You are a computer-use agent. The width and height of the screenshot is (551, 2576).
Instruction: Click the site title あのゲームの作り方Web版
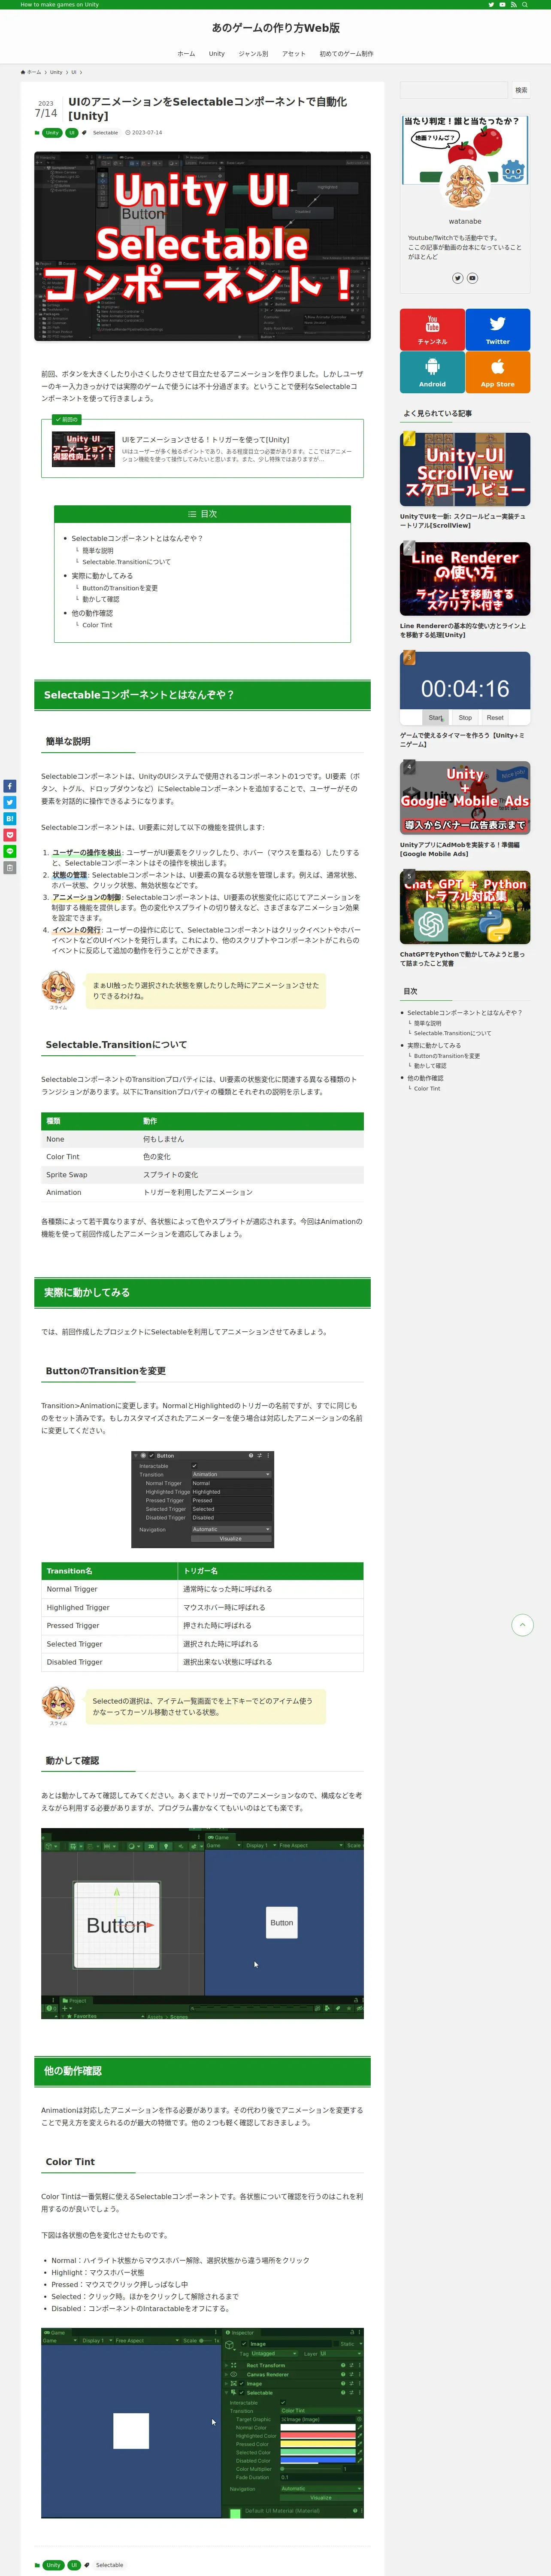[275, 28]
